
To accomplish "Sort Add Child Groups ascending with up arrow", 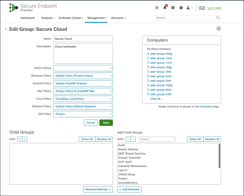I will coord(128,139).
